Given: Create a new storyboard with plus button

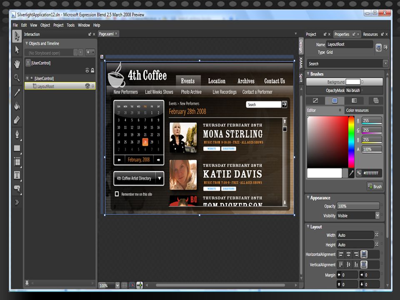Looking at the screenshot, I should [88, 52].
